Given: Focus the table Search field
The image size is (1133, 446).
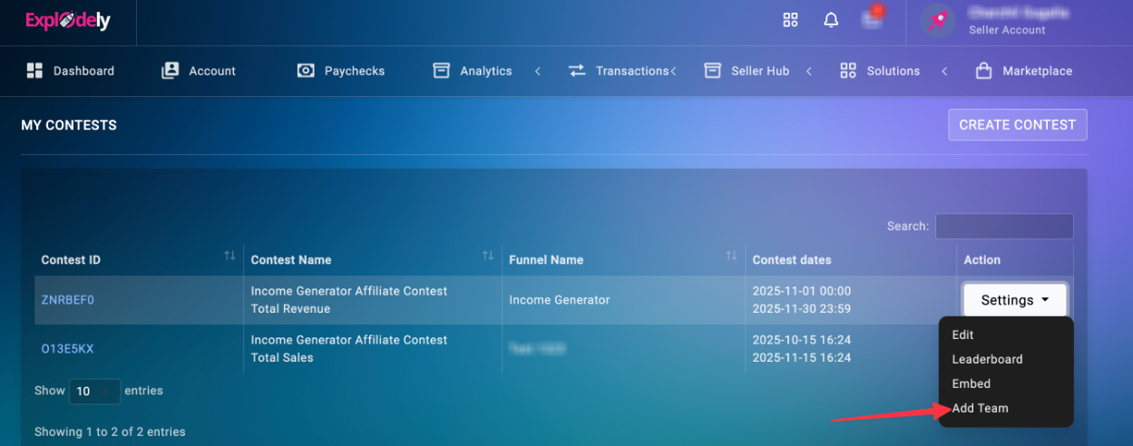Looking at the screenshot, I should 1004,226.
